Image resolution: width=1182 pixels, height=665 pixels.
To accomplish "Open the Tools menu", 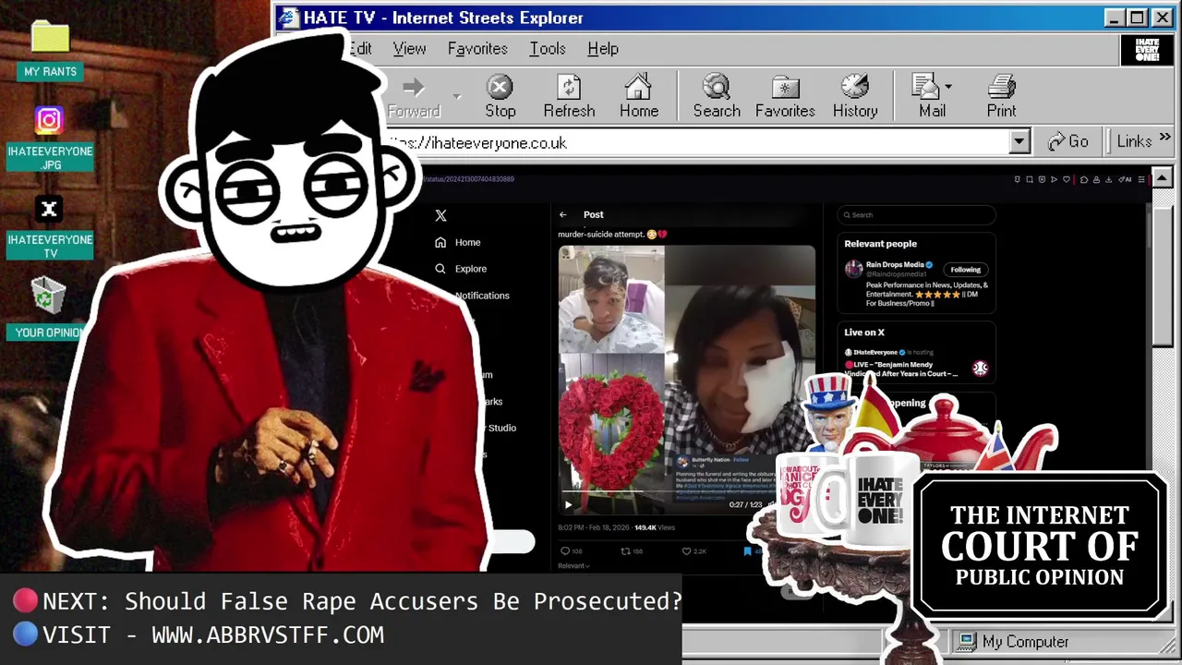I will coord(548,49).
